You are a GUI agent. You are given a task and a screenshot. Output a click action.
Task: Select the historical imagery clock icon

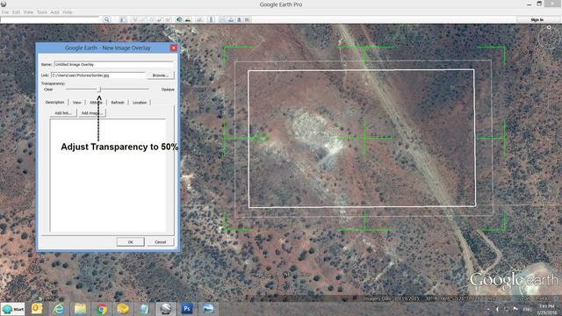pyautogui.click(x=179, y=19)
